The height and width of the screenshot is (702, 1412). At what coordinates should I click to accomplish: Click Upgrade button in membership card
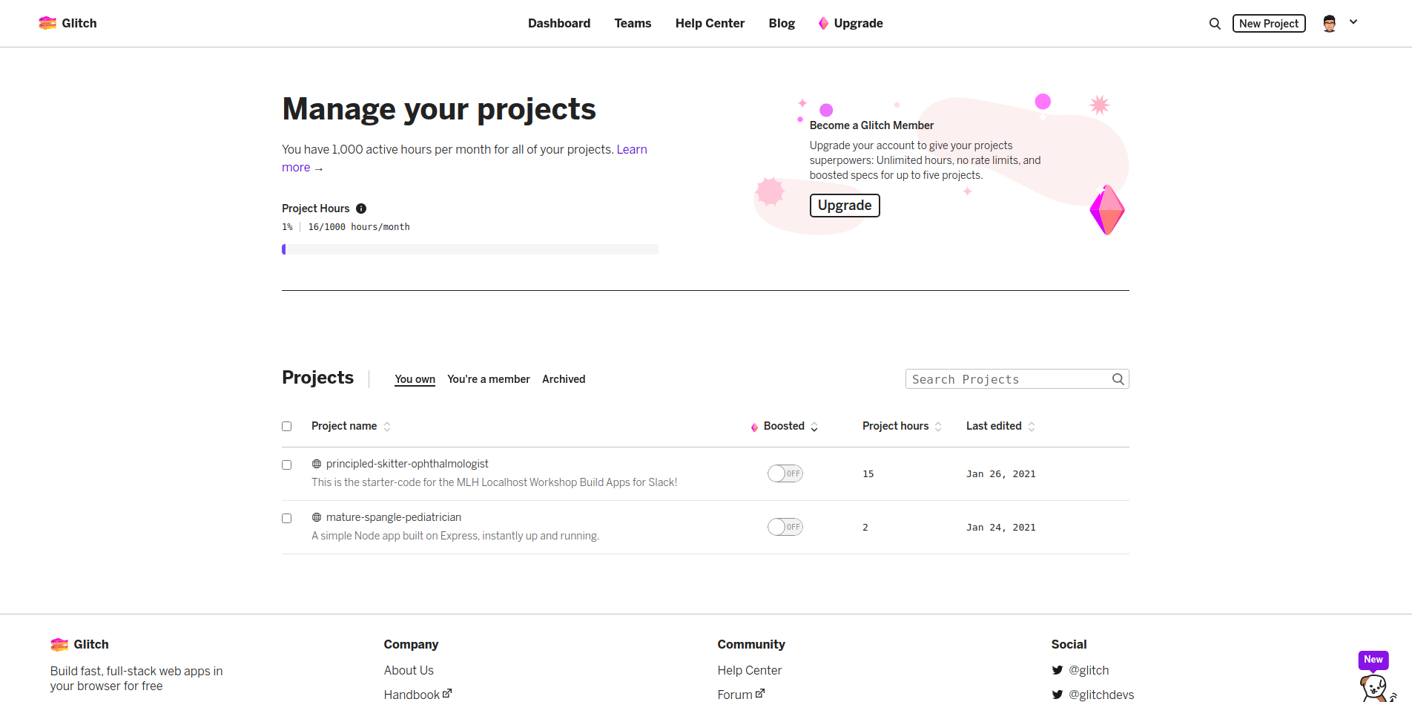coord(845,206)
